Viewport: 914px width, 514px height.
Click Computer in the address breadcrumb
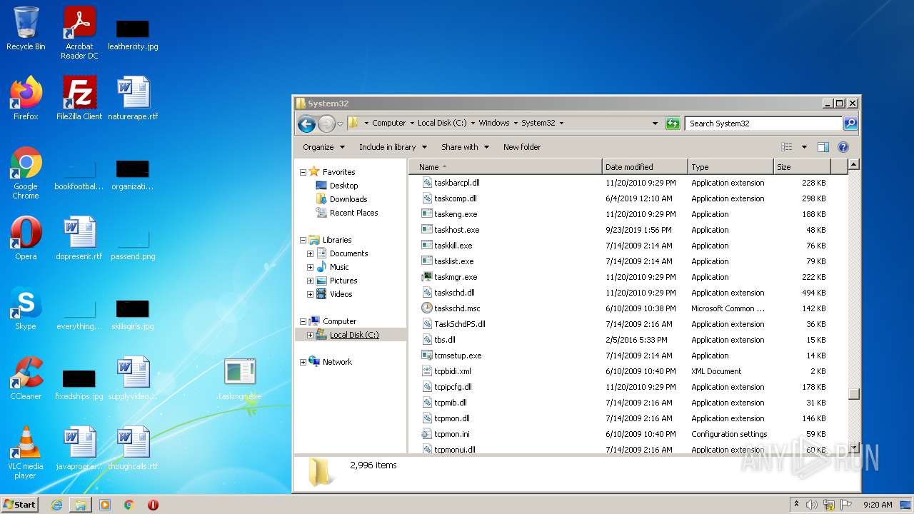tap(389, 123)
